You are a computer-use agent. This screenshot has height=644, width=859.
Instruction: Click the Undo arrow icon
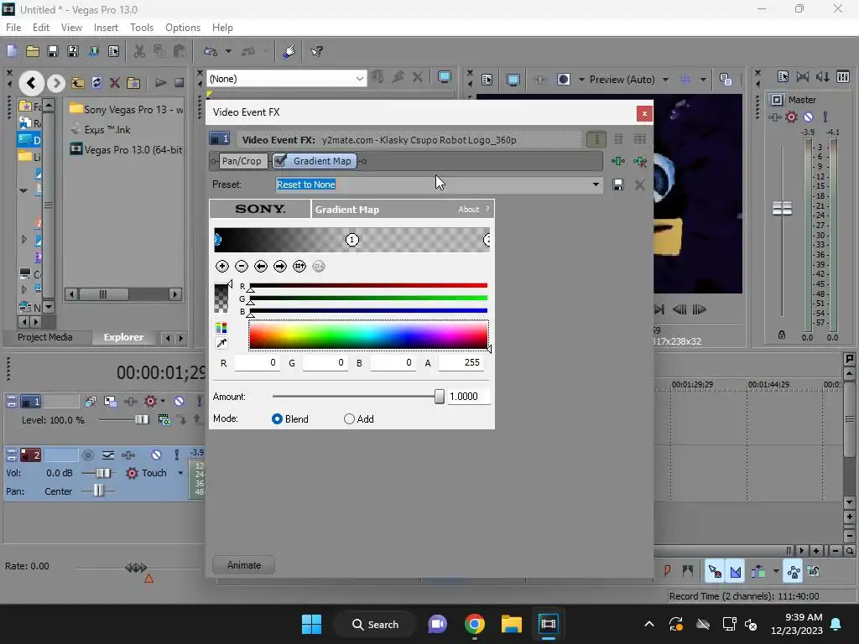(x=211, y=51)
